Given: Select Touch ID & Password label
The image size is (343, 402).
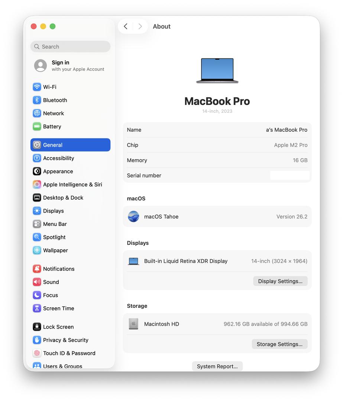Looking at the screenshot, I should (x=69, y=353).
